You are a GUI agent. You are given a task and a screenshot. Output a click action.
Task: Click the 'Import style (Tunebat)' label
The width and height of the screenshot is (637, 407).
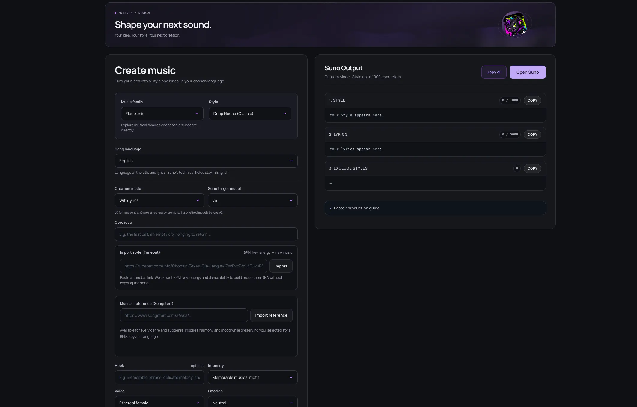point(140,252)
